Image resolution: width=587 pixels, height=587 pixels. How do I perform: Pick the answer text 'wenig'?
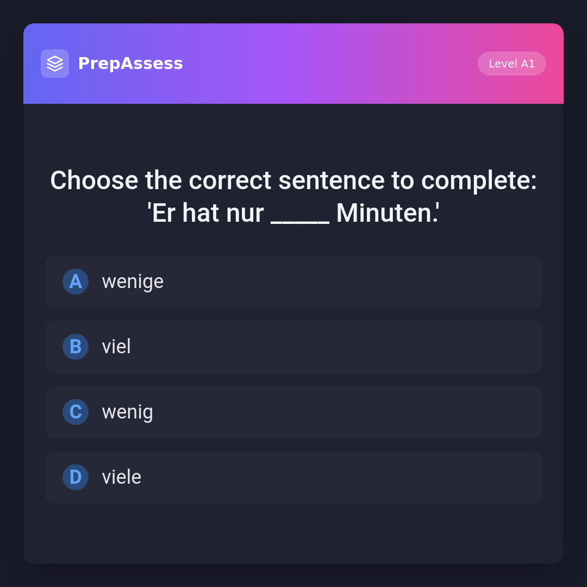pyautogui.click(x=127, y=412)
